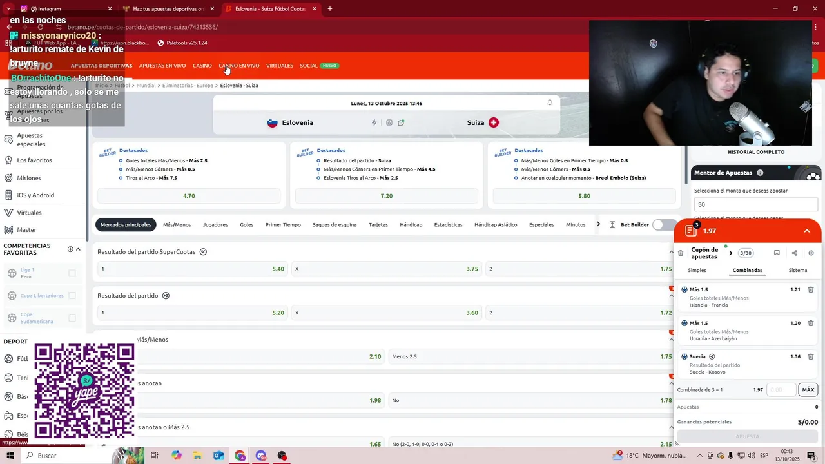The image size is (825, 464).
Task: Click the trash icon next to Cupón de apuestas
Action: point(681,253)
